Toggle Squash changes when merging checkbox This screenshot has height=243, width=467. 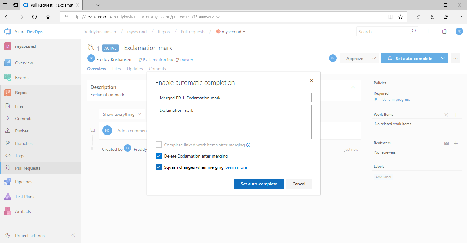click(159, 167)
